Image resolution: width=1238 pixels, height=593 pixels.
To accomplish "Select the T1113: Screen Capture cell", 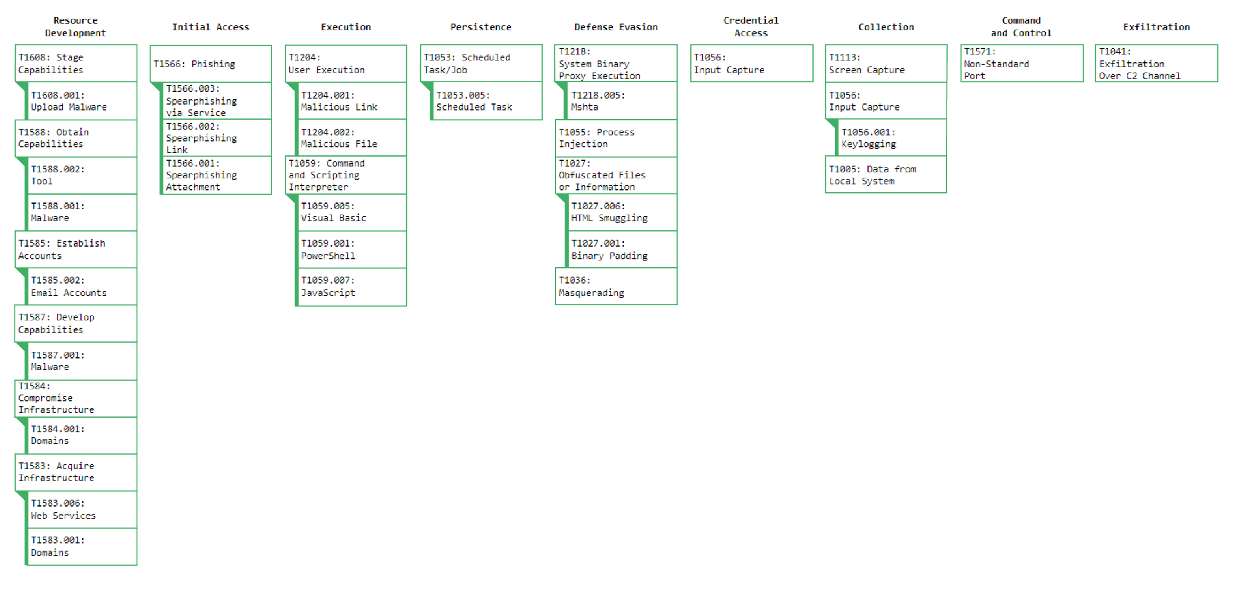I will pyautogui.click(x=886, y=63).
